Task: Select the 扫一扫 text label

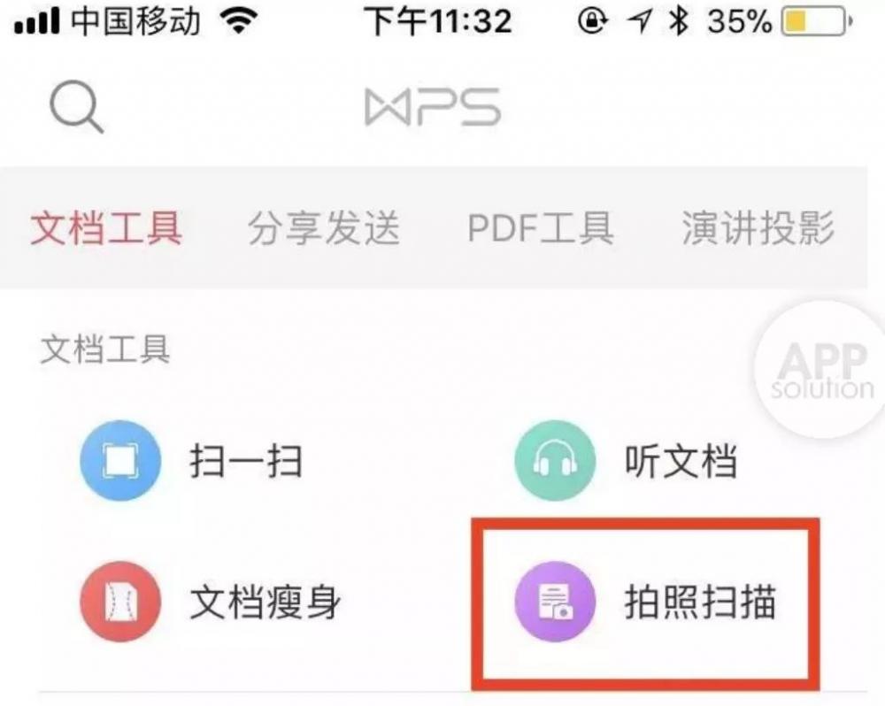Action: click(246, 461)
